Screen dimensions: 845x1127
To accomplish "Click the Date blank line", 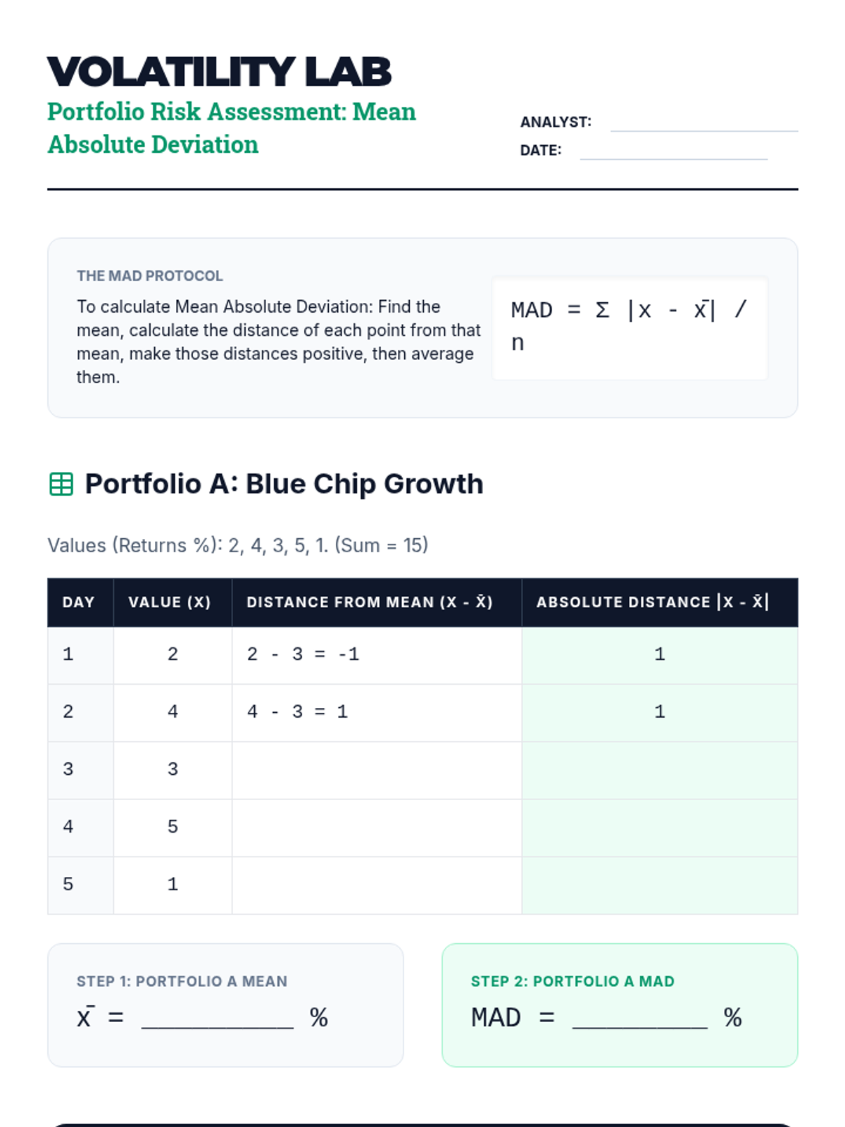I will (673, 151).
